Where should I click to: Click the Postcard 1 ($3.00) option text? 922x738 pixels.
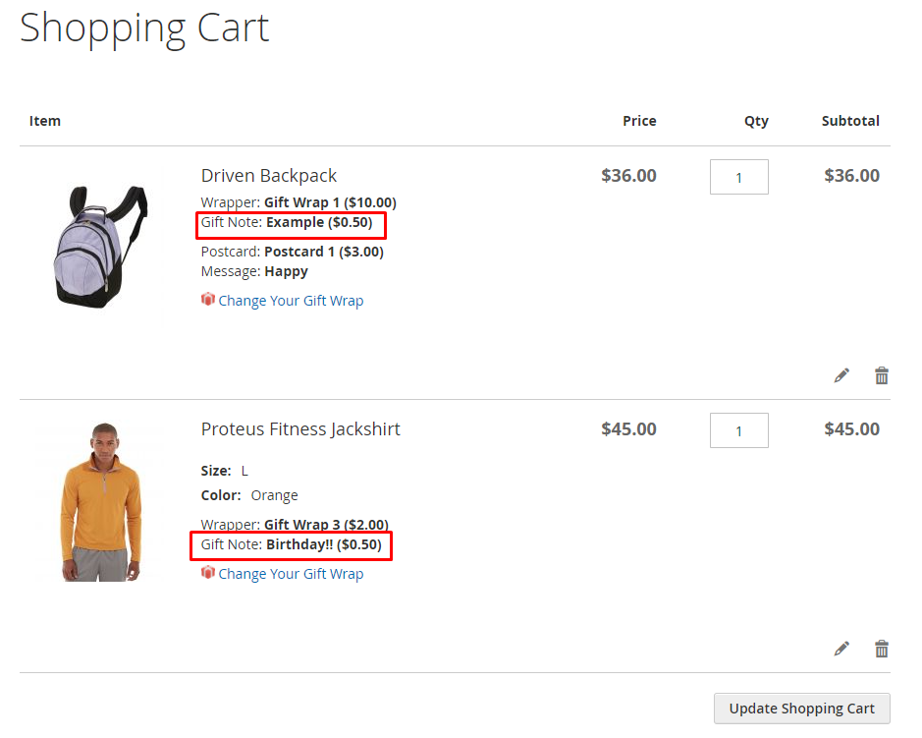coord(324,252)
